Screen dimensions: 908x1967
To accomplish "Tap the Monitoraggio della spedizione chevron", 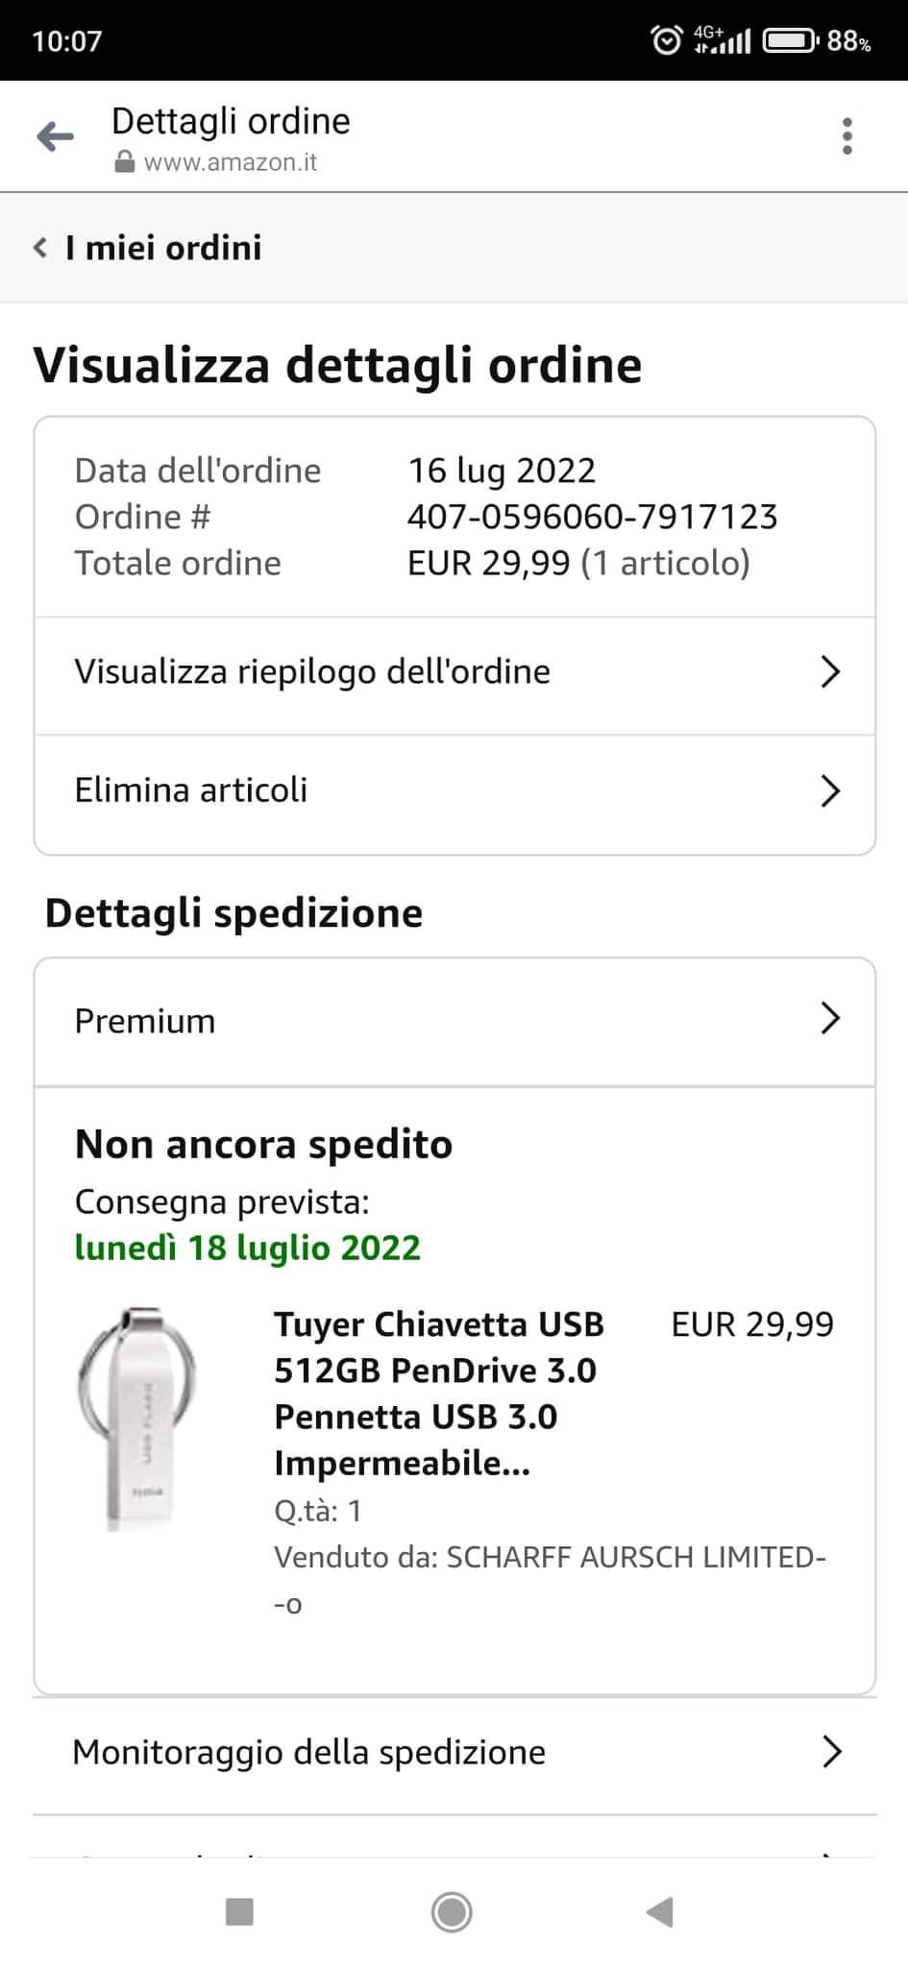I will [831, 1753].
